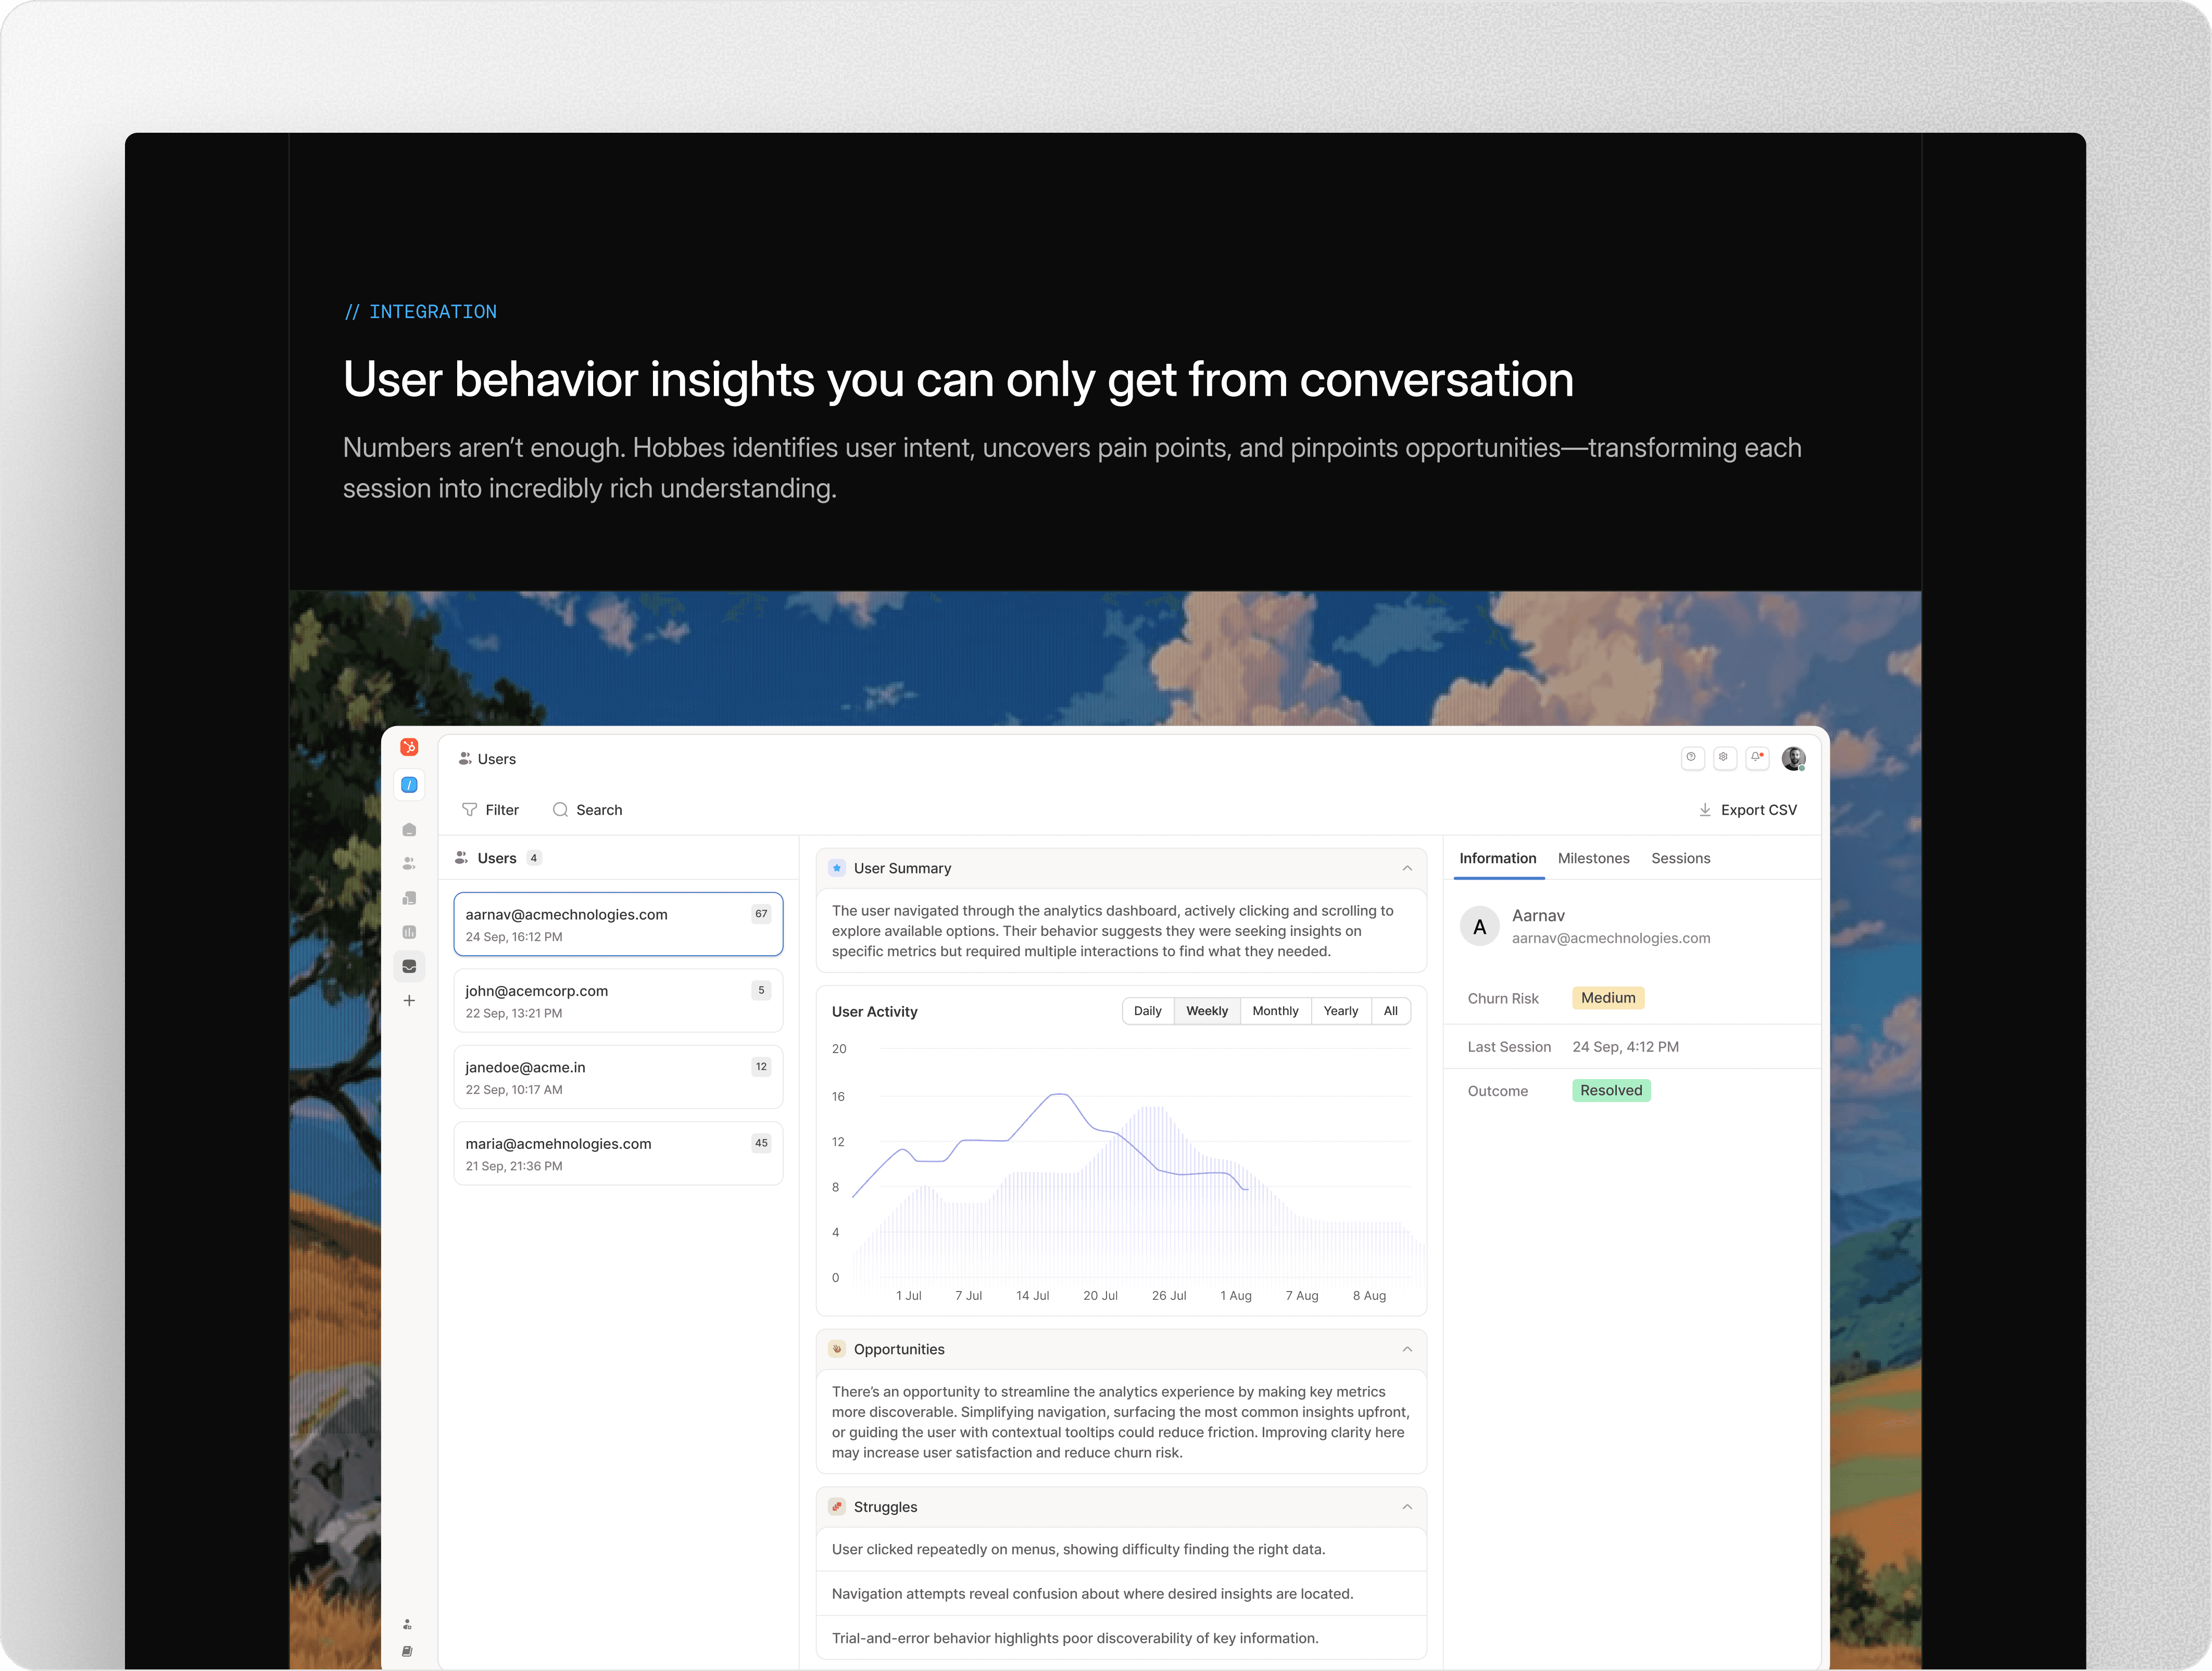Select the Daily activity range
The image size is (2212, 1671).
pyautogui.click(x=1147, y=1011)
